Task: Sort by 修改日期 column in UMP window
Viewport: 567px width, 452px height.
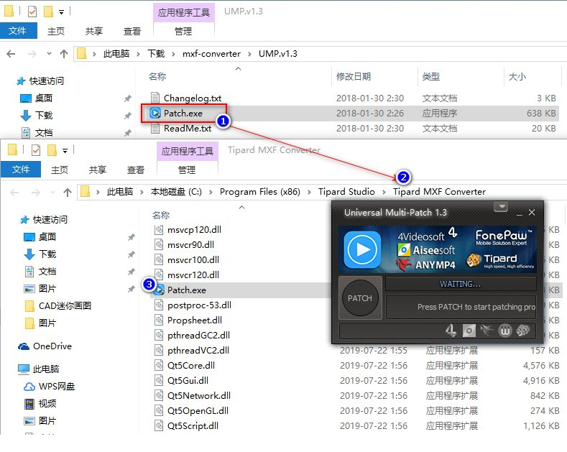Action: point(354,77)
